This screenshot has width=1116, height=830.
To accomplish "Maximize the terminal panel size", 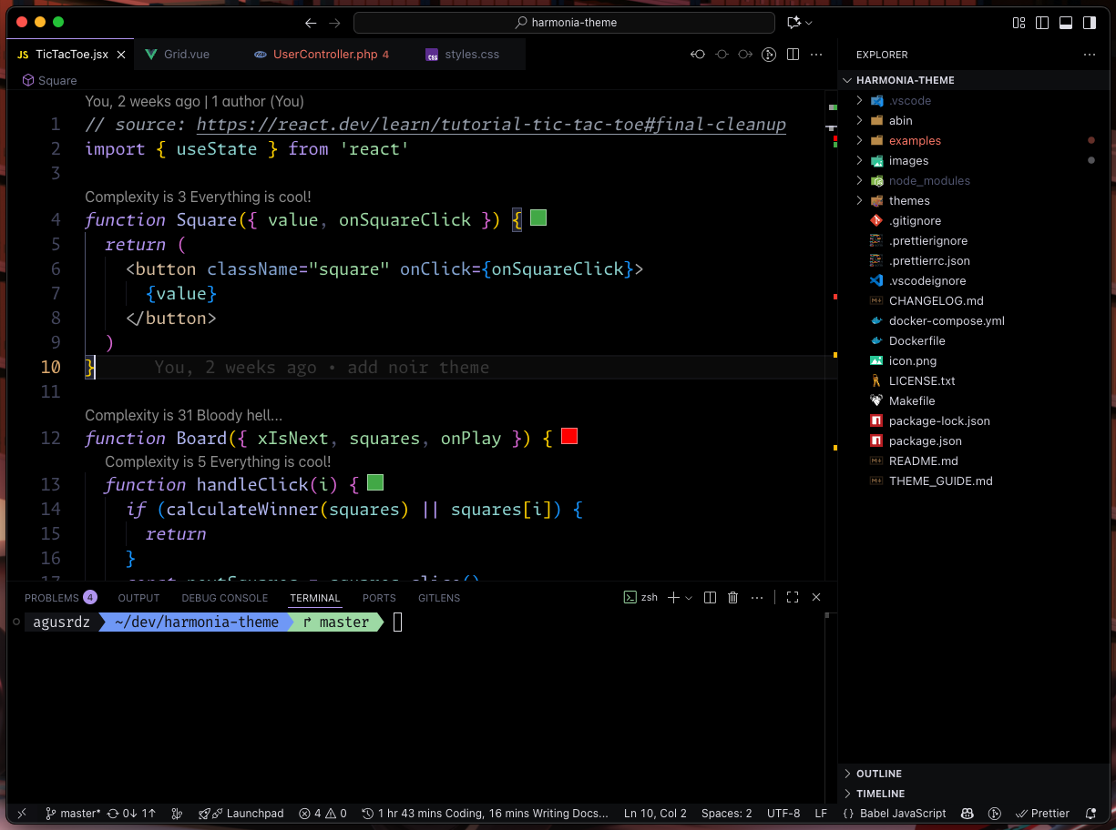I will (793, 598).
